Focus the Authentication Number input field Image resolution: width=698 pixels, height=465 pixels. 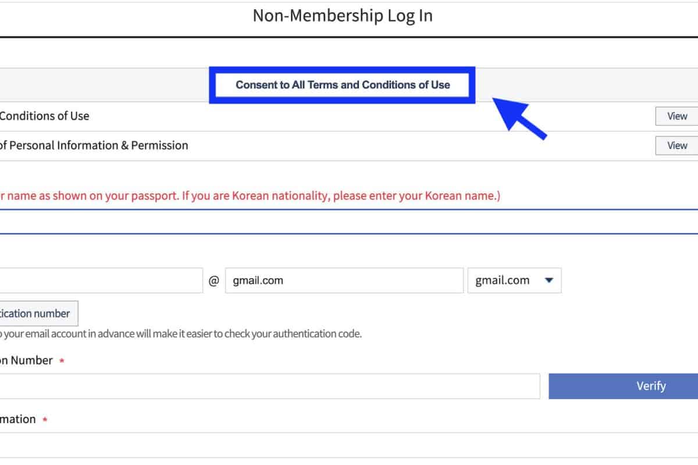pyautogui.click(x=269, y=387)
